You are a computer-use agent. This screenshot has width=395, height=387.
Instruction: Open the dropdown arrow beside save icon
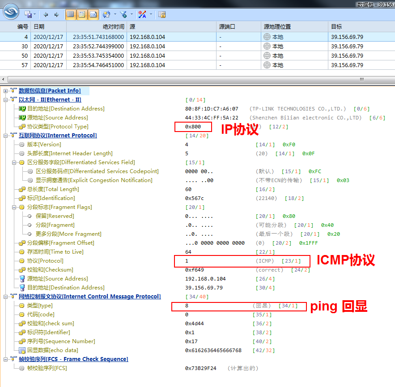click(34, 14)
